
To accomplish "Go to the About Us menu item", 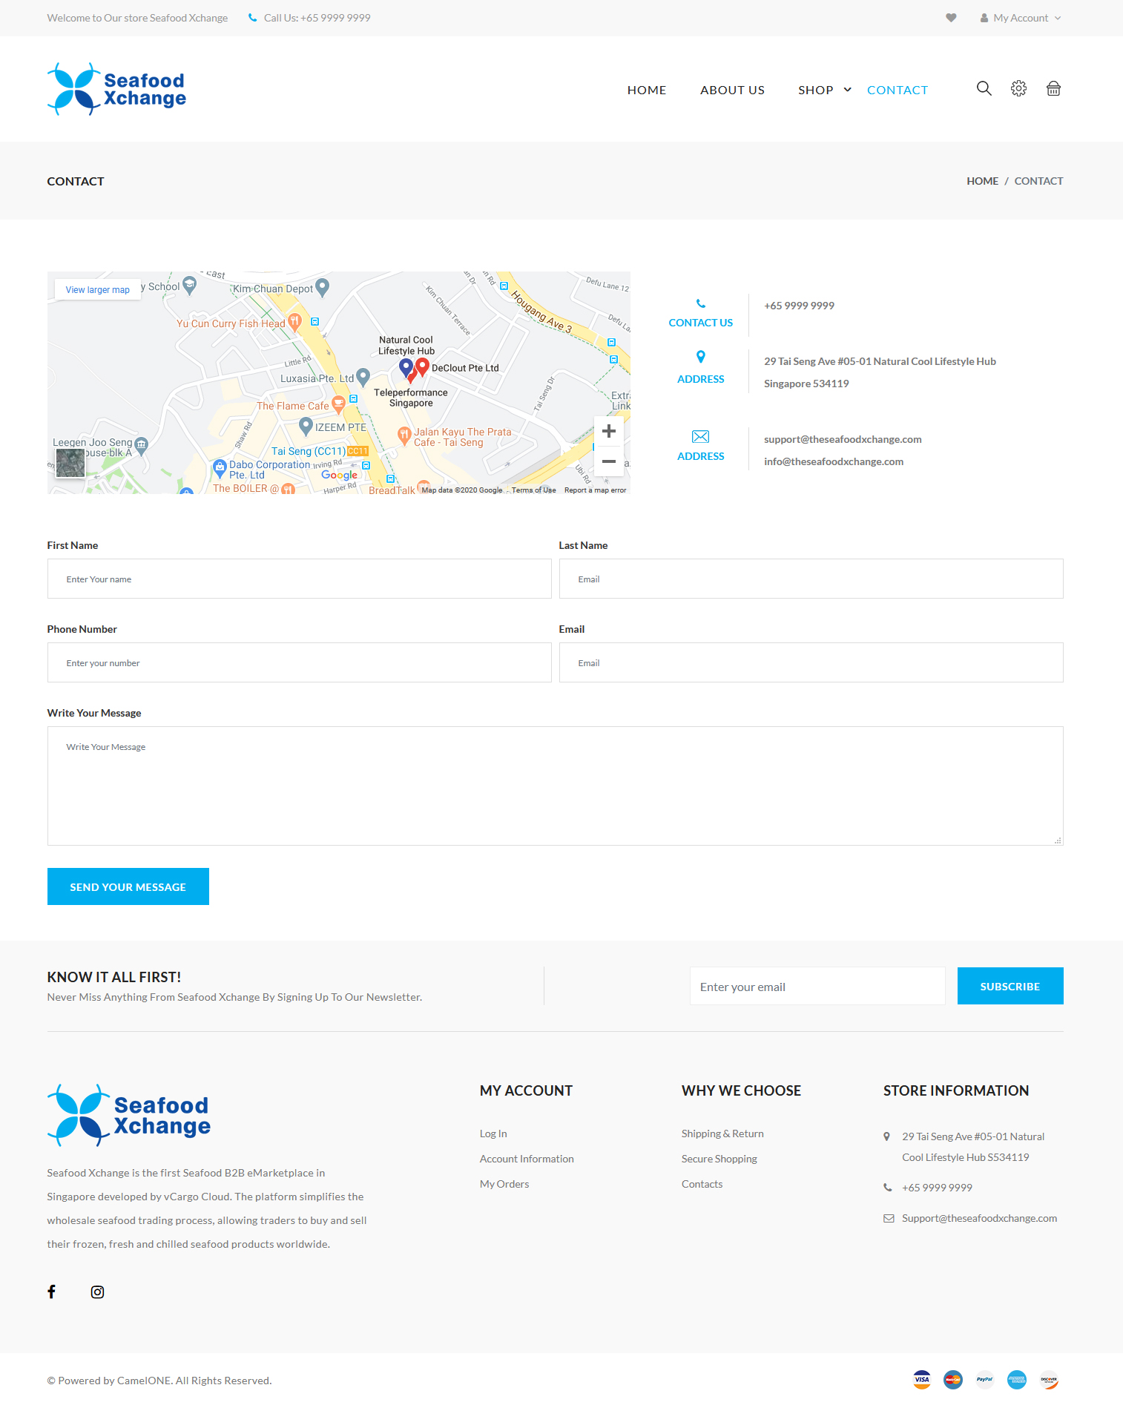I will pyautogui.click(x=731, y=90).
